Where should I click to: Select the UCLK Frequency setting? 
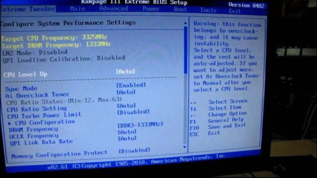[34, 136]
